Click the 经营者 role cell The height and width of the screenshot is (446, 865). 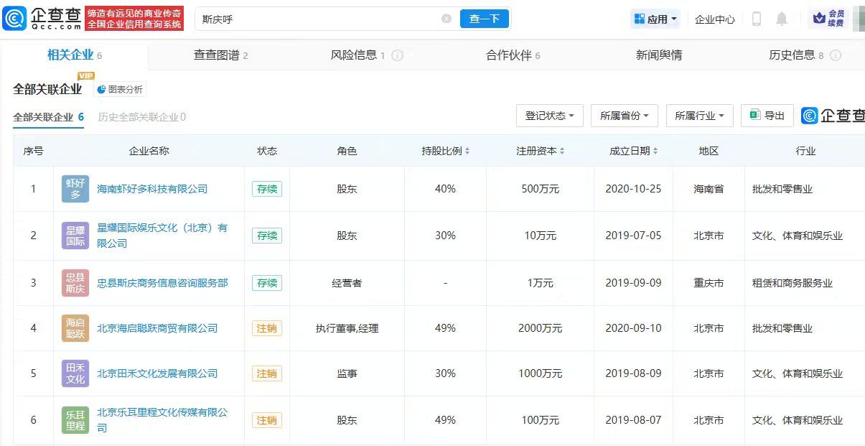click(x=347, y=283)
